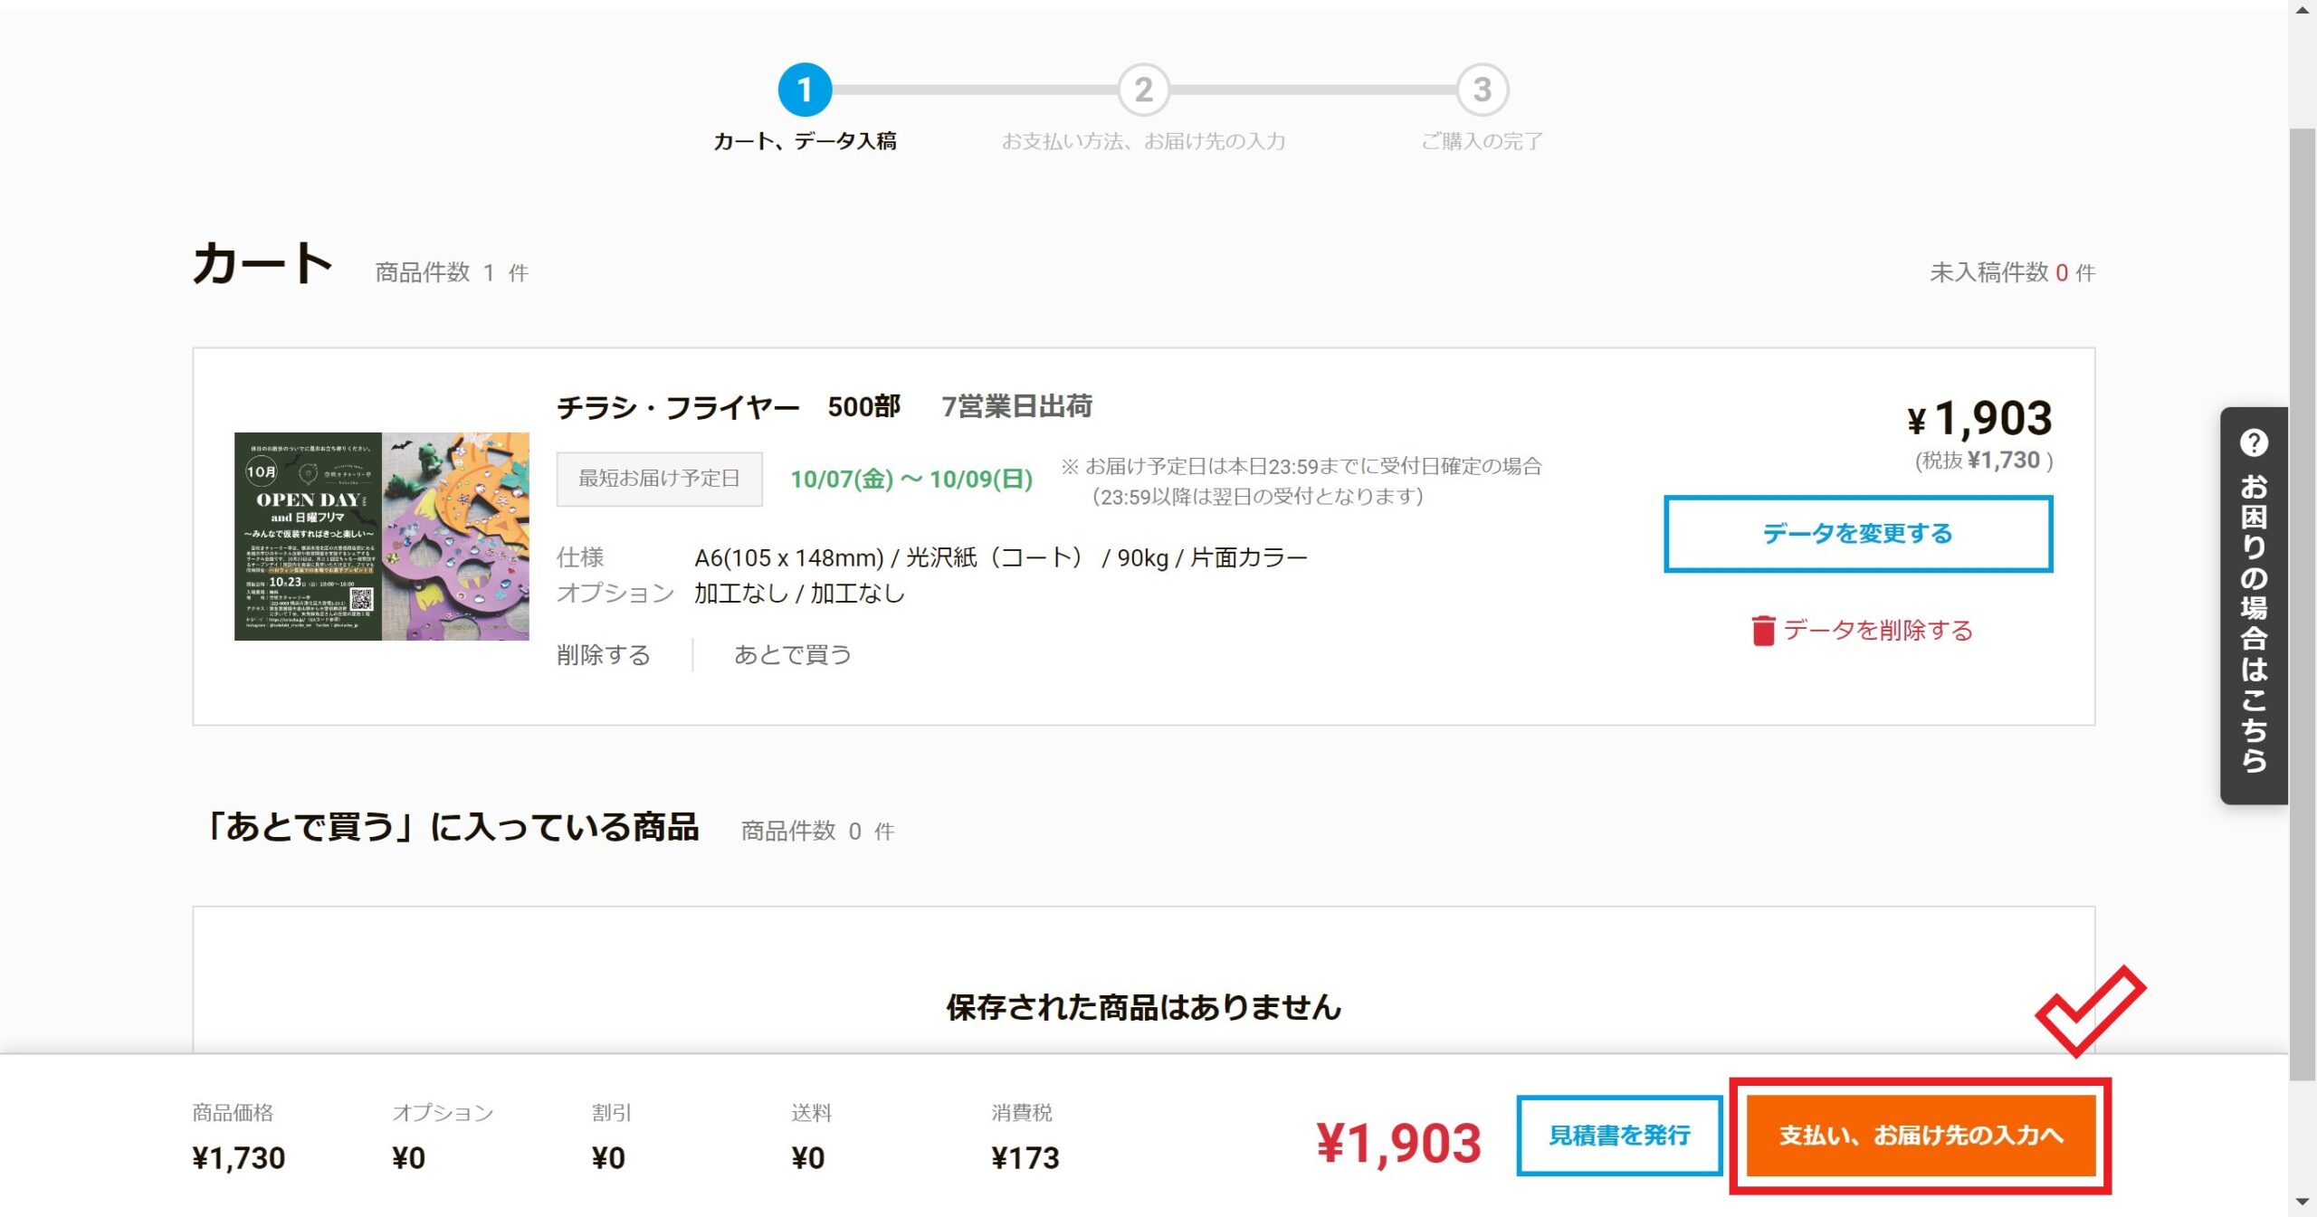The height and width of the screenshot is (1217, 2317).
Task: Click the step 2 circle indicator
Action: (1143, 90)
